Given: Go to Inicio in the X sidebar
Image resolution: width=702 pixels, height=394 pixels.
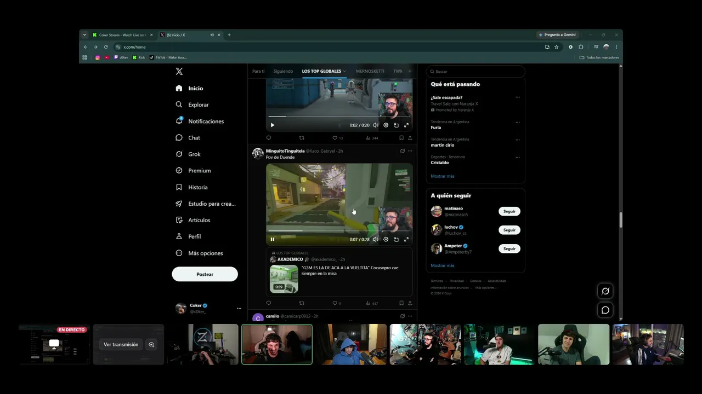Looking at the screenshot, I should pos(190,88).
